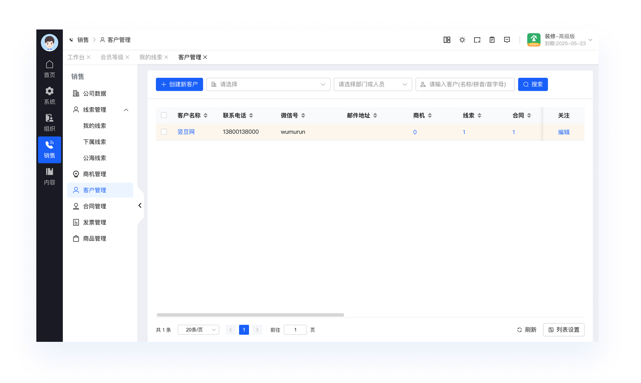Screen dimensions: 641x383
Task: Open the clipboard icon in the header
Action: 492,40
